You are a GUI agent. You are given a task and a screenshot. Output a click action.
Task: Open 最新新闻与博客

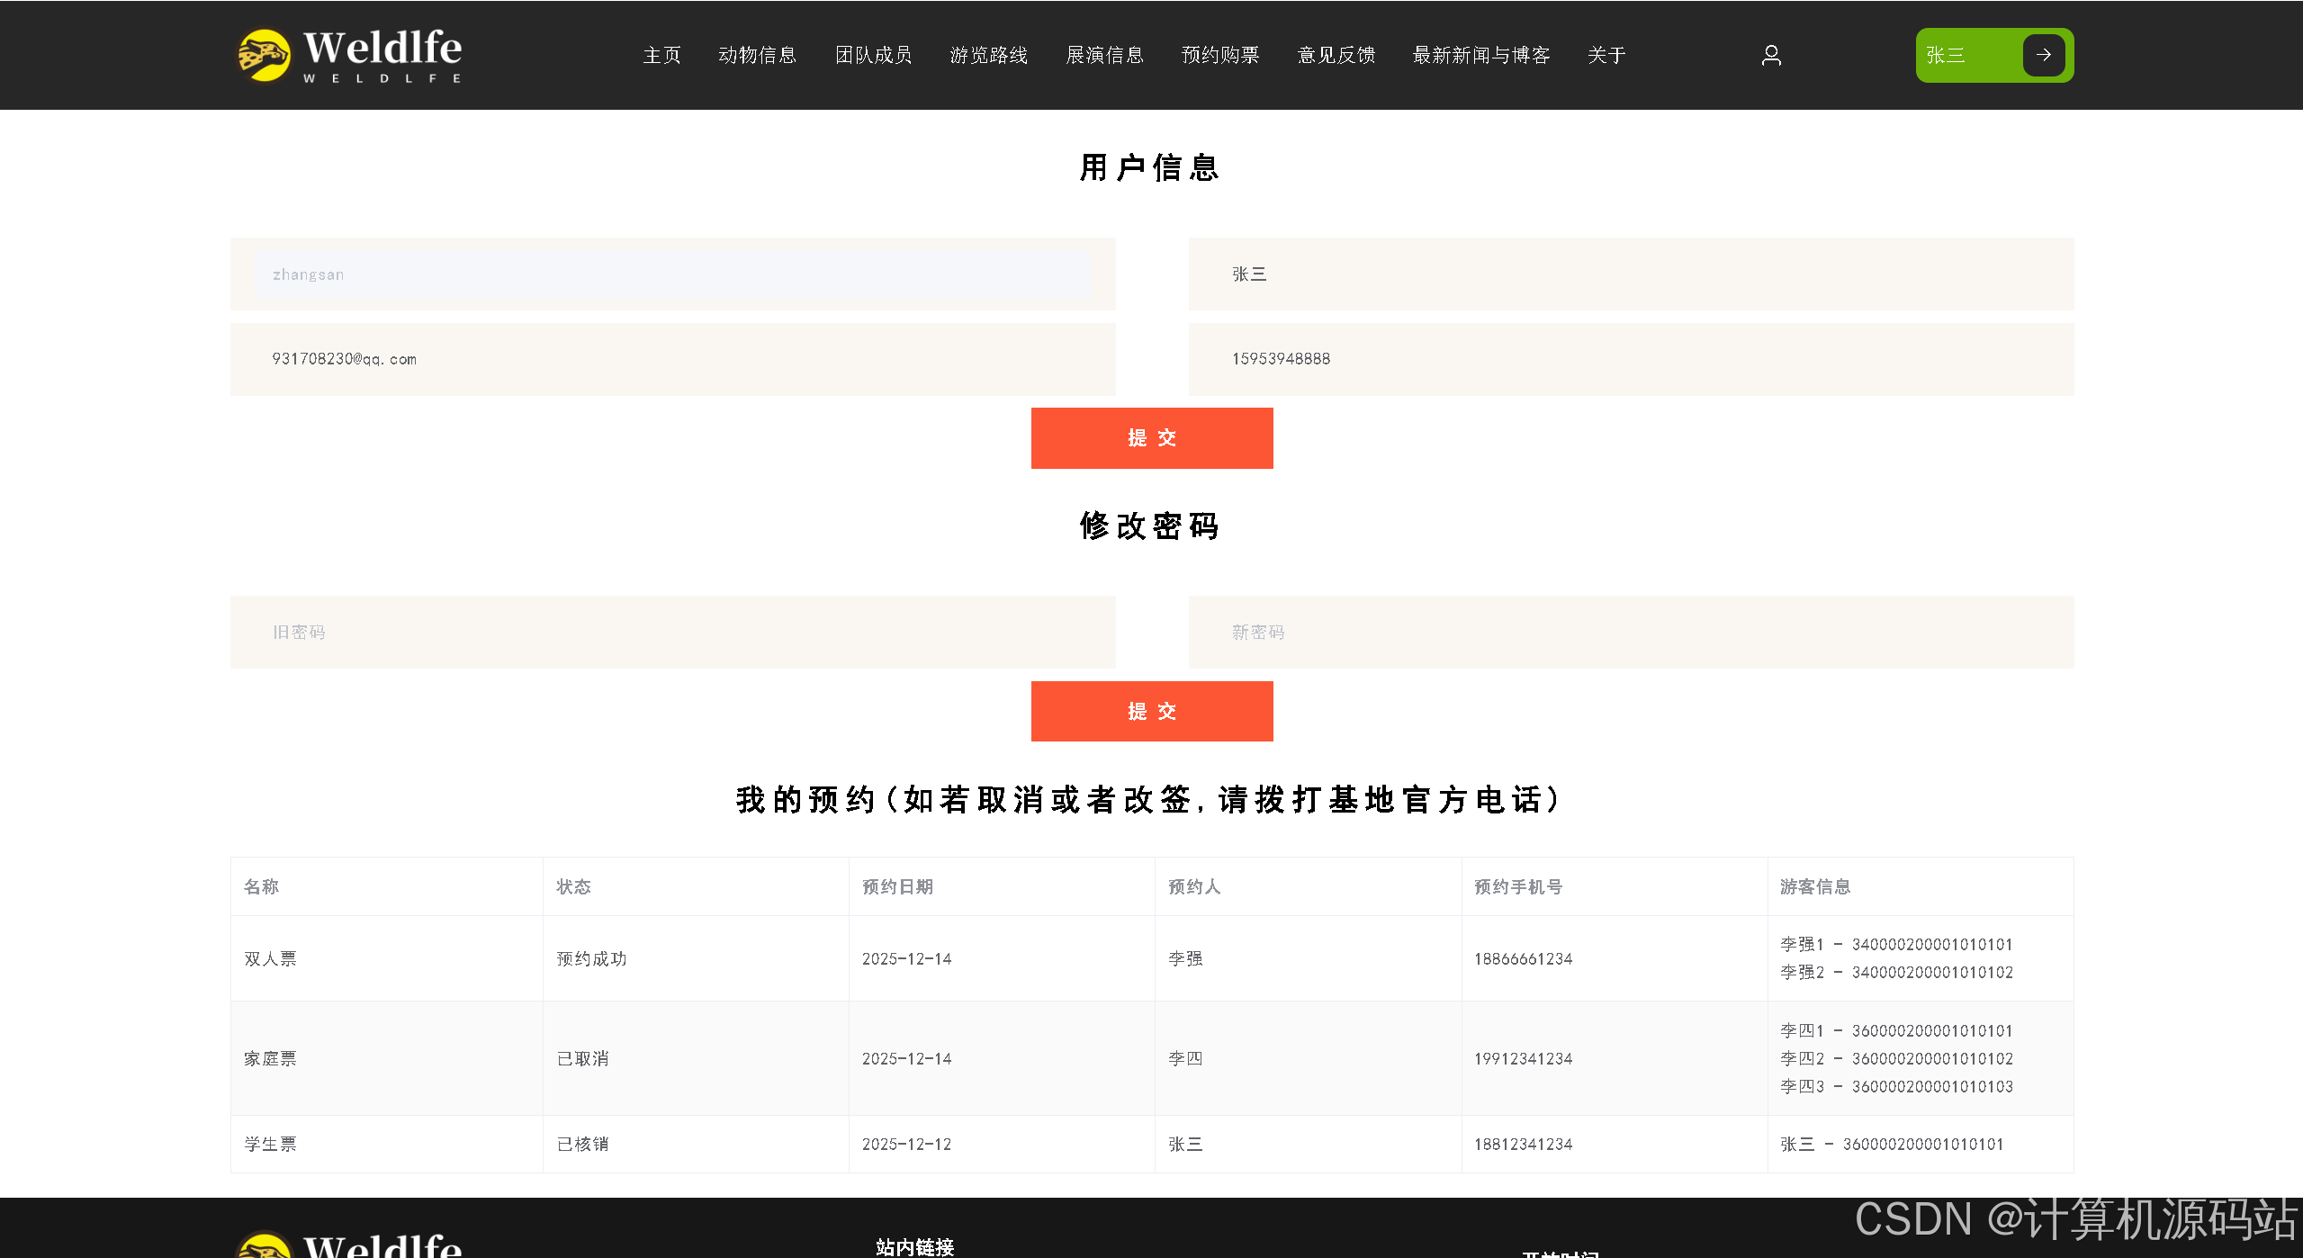[x=1481, y=55]
